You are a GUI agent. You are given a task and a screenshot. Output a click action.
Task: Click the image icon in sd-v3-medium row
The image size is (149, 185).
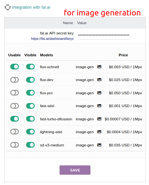point(99,145)
